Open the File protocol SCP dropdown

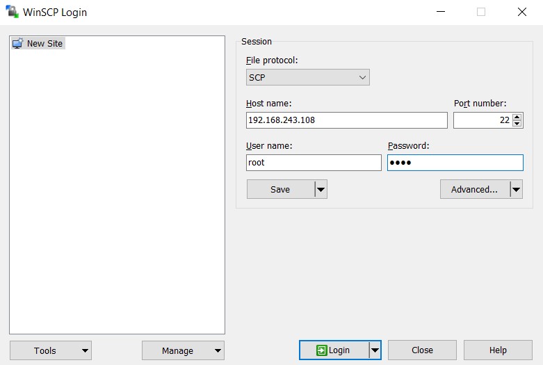click(x=307, y=78)
